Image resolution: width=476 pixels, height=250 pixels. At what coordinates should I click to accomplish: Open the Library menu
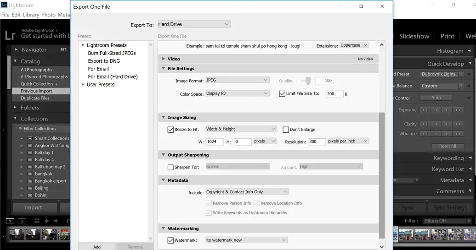tap(31, 15)
